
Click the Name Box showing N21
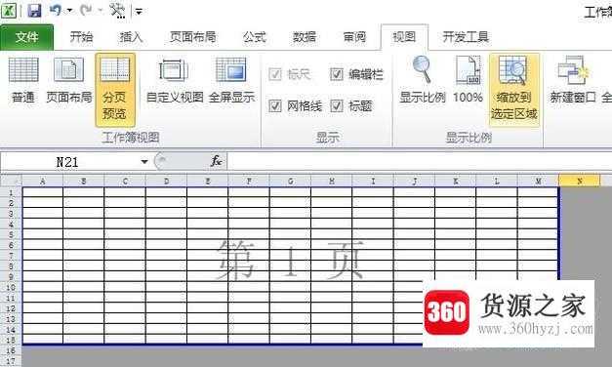pos(67,162)
